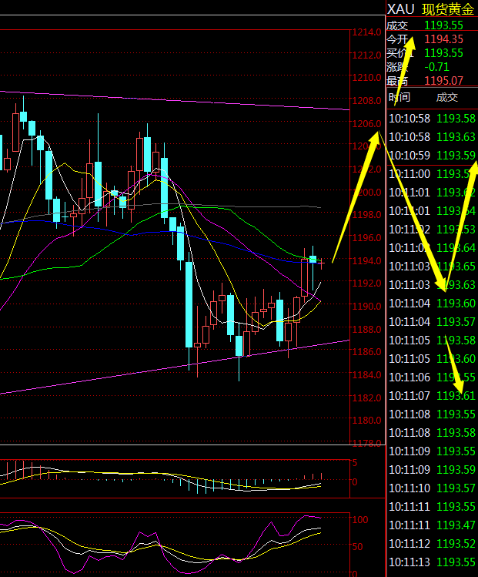Click the 1196.0 price axis label

[x=366, y=238]
